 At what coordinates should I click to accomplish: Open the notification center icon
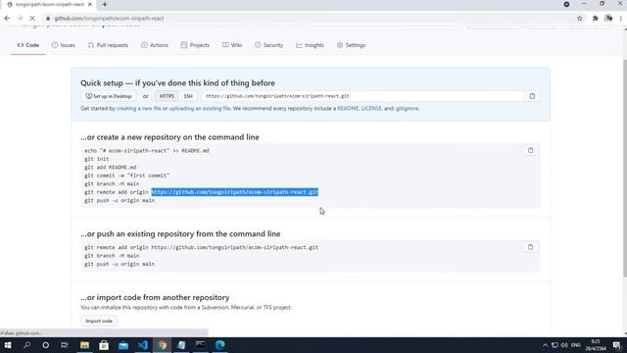(x=617, y=345)
